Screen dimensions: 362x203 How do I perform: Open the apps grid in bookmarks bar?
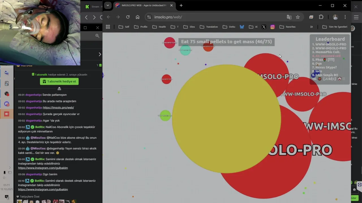tap(108, 27)
